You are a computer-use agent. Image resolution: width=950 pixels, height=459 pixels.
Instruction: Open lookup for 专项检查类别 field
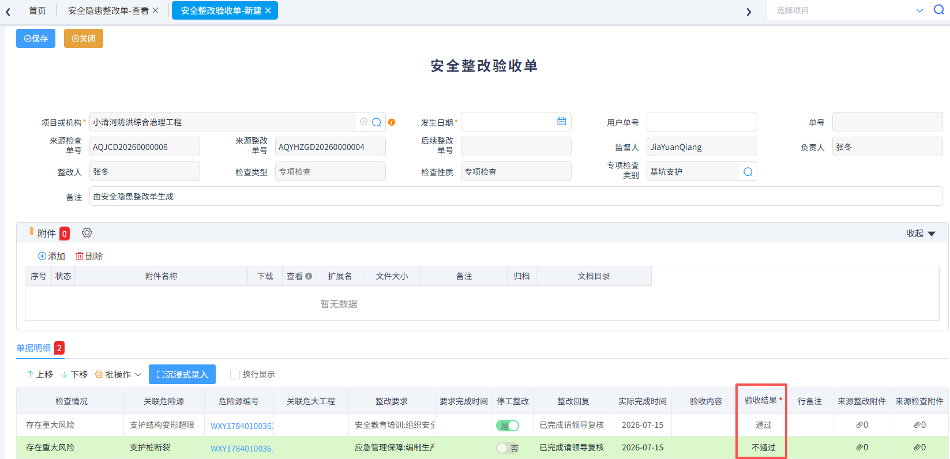click(748, 172)
